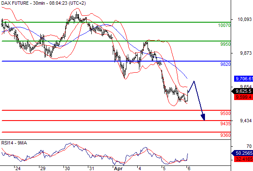Click the 9360 red support label
Screen dimensions: 253x171
(226, 135)
